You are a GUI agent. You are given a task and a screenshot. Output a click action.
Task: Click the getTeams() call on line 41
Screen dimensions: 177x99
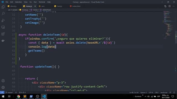point(37,51)
